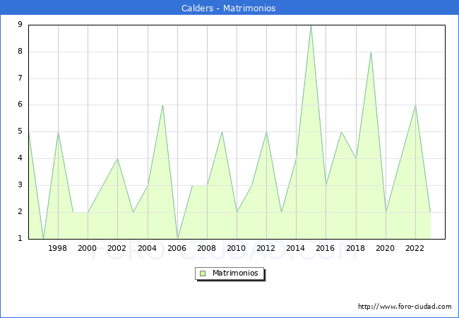Click the y-axis label 5
459x318 pixels.
click(x=20, y=131)
